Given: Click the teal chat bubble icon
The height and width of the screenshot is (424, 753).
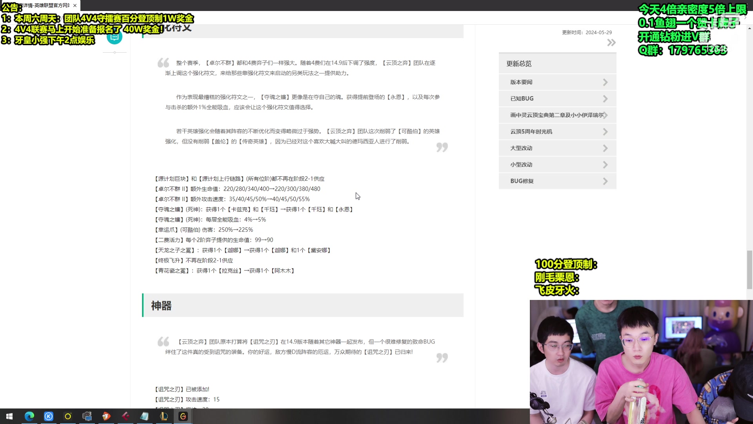Looking at the screenshot, I should [114, 37].
